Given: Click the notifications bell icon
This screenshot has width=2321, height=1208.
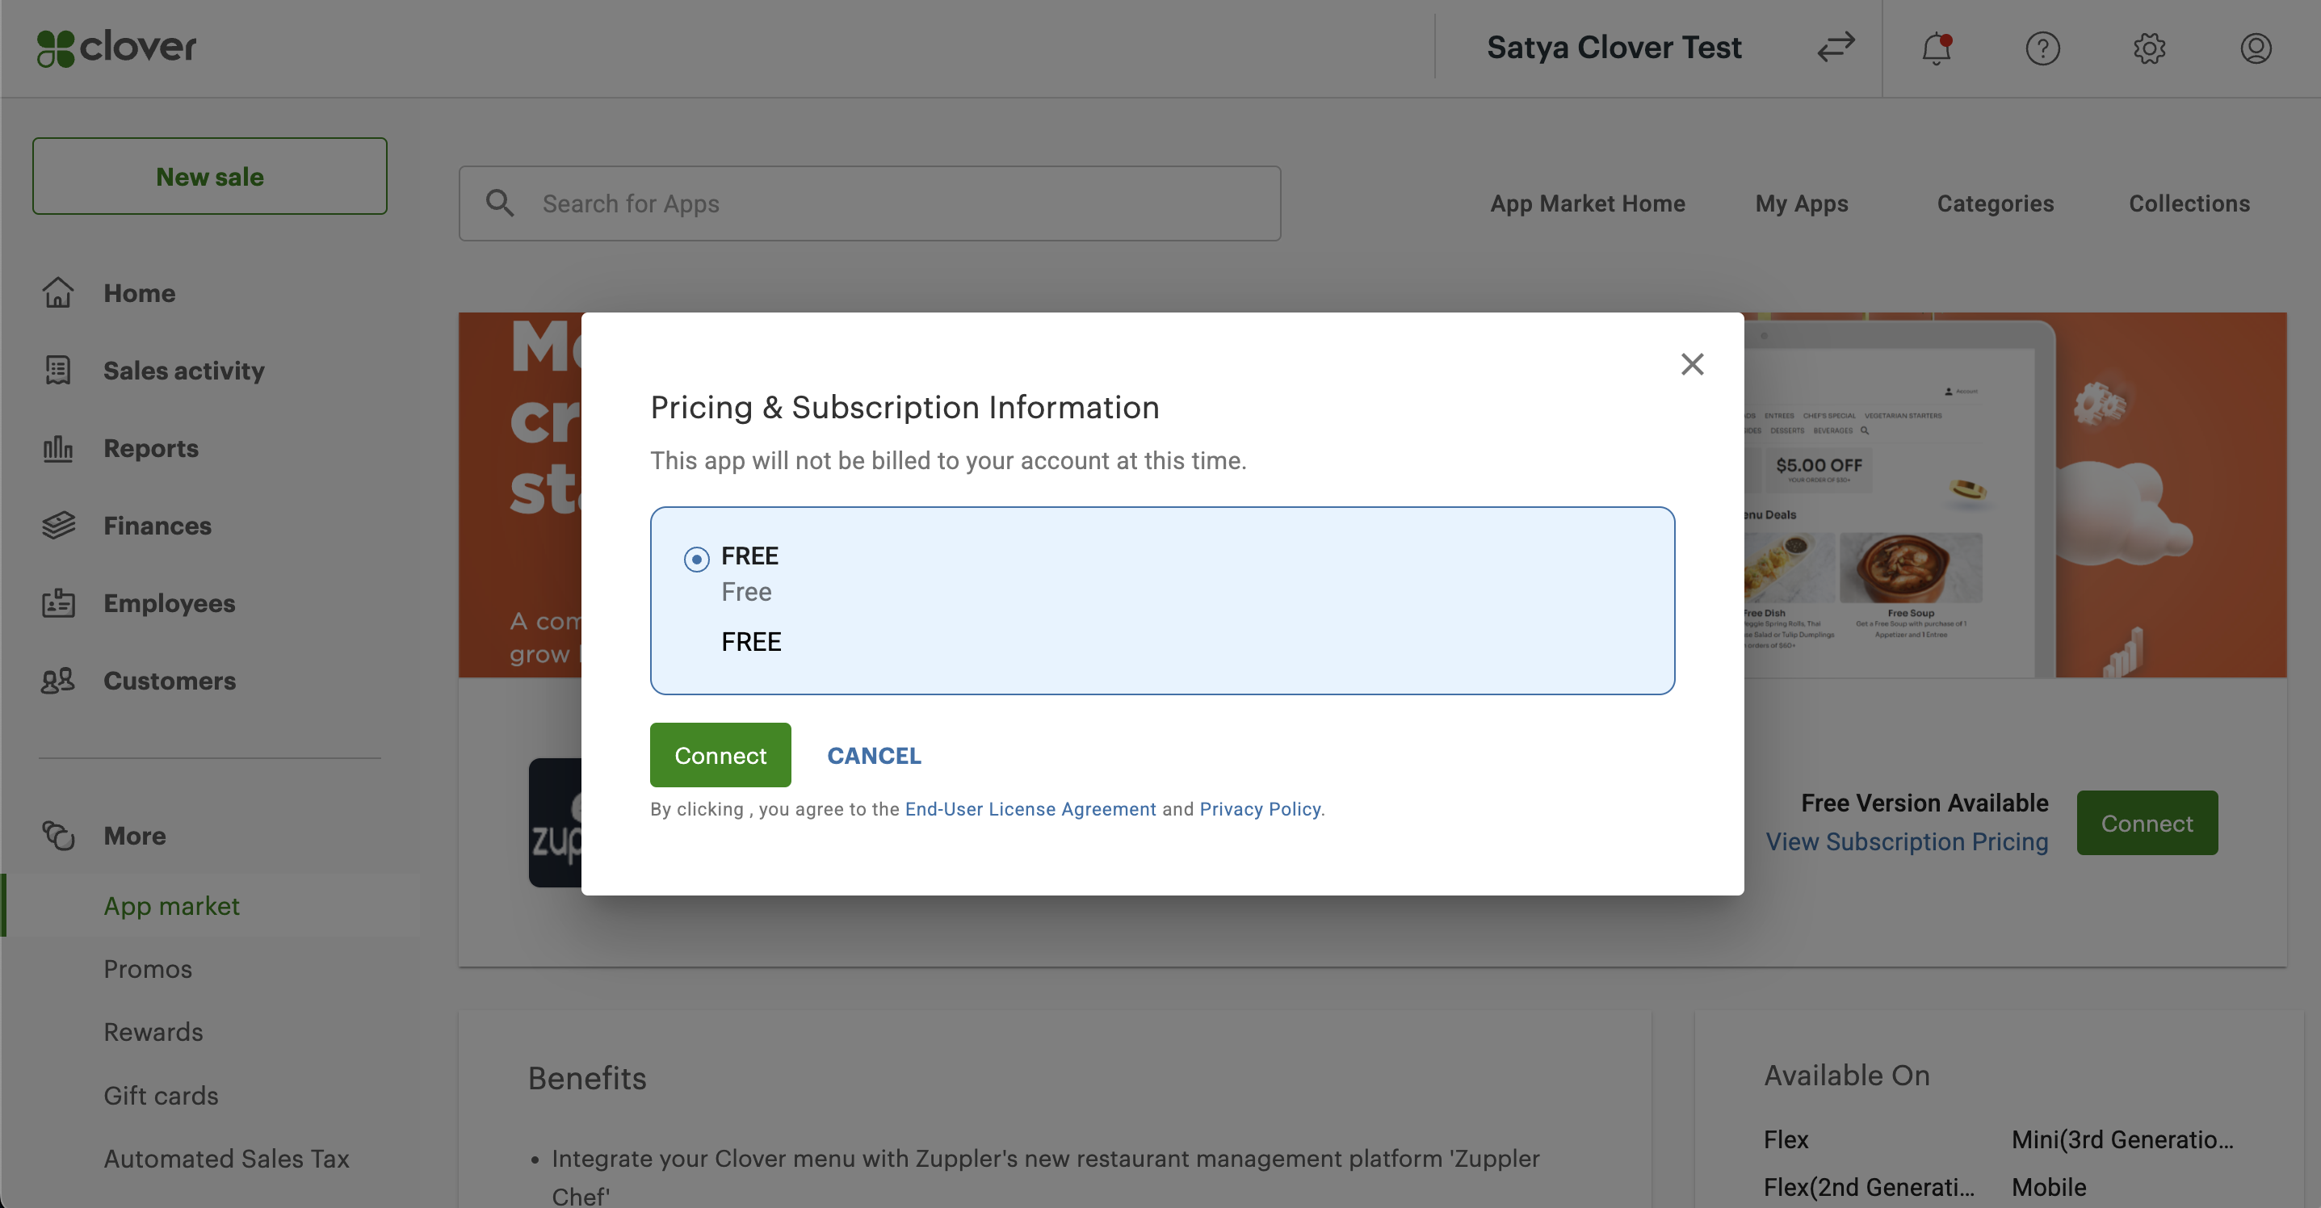Looking at the screenshot, I should 1935,48.
